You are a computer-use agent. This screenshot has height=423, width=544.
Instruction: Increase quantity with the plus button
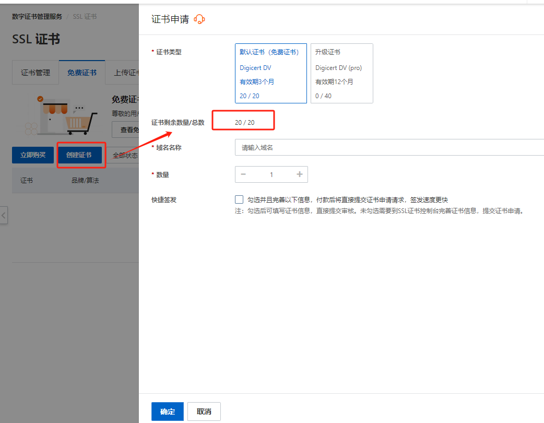(x=300, y=174)
